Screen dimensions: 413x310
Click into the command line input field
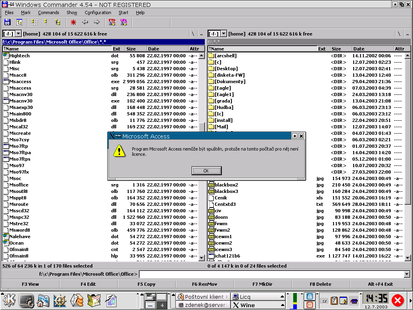pyautogui.click(x=271, y=274)
